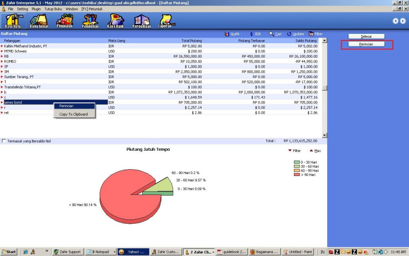Screen dimensions: 409x256
Task: Click the 60 - 90 Hari legend swatch
Action: click(x=297, y=170)
